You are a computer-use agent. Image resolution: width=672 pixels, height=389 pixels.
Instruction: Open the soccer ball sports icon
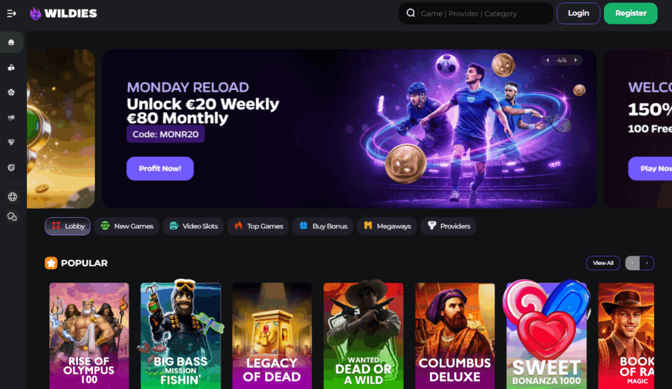pyautogui.click(x=12, y=92)
